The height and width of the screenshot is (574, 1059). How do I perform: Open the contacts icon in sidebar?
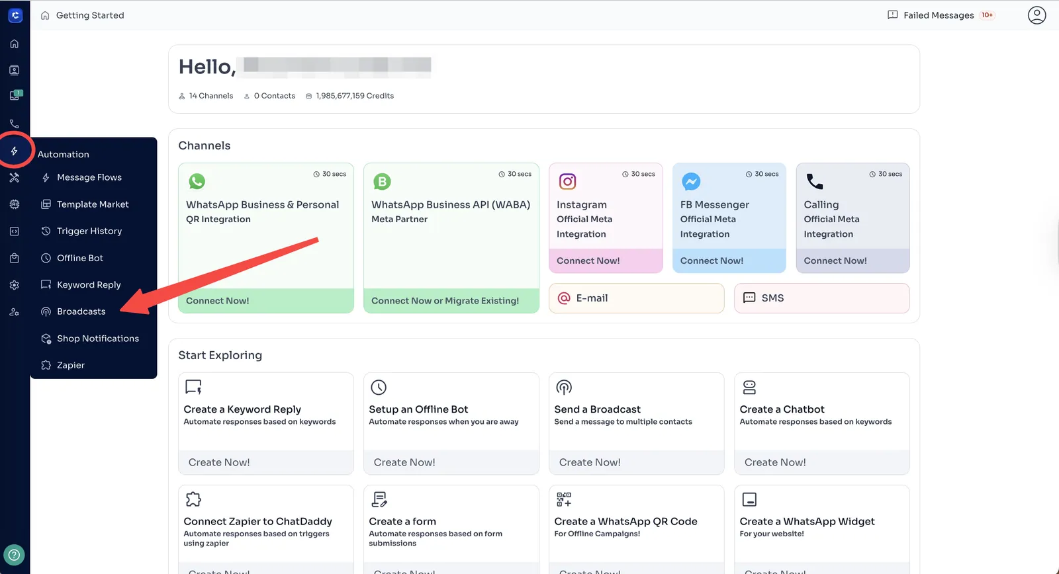[x=15, y=70]
